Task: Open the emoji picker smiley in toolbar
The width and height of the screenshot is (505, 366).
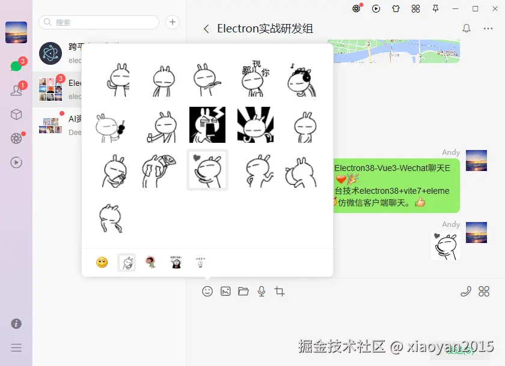Action: [x=207, y=292]
